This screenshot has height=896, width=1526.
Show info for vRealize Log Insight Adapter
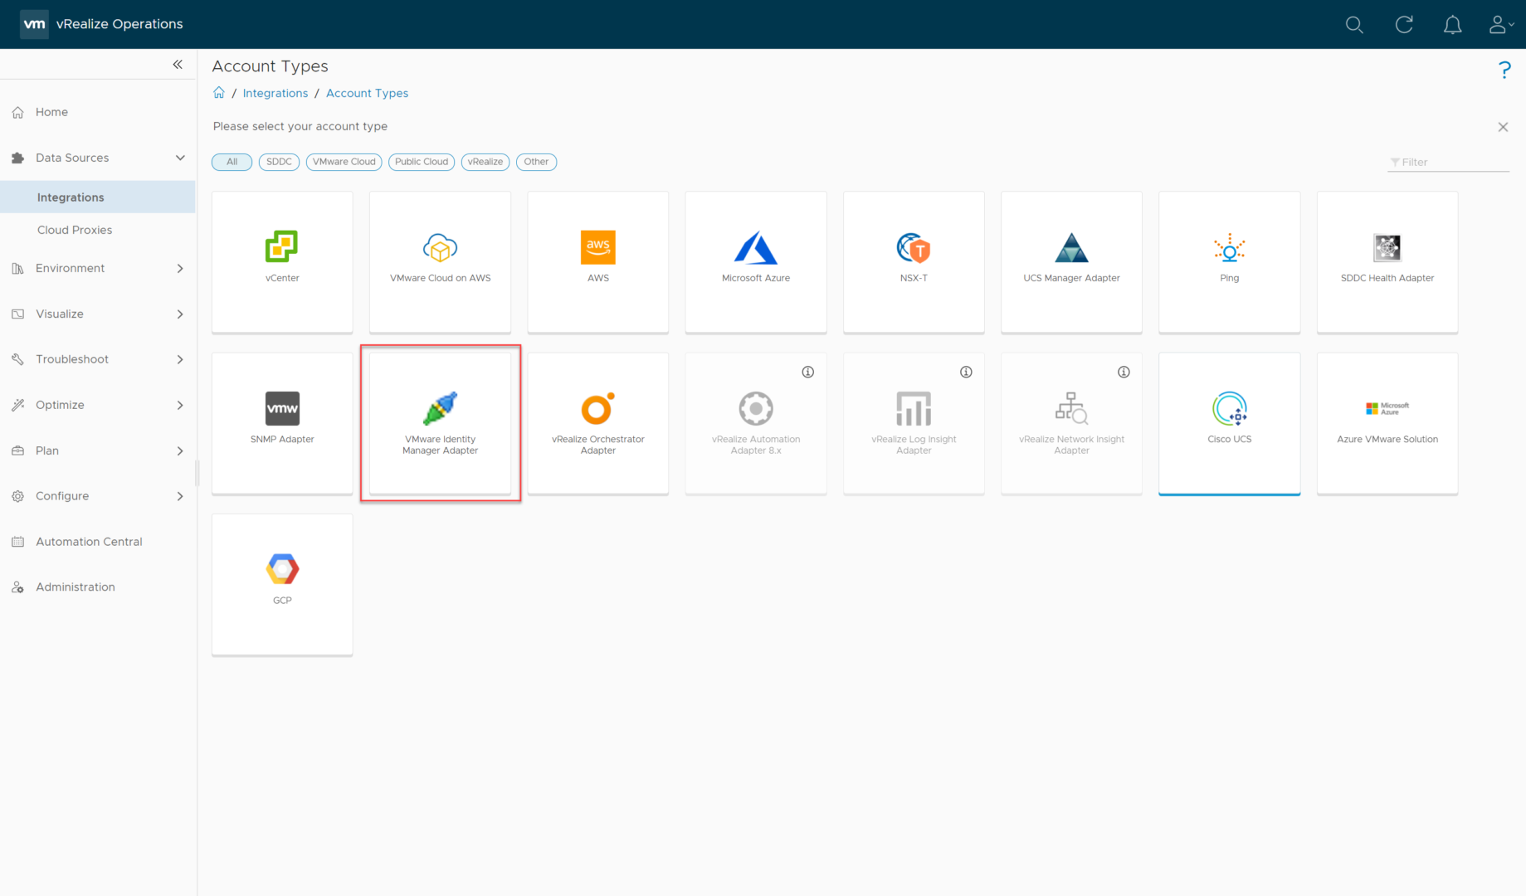point(966,373)
